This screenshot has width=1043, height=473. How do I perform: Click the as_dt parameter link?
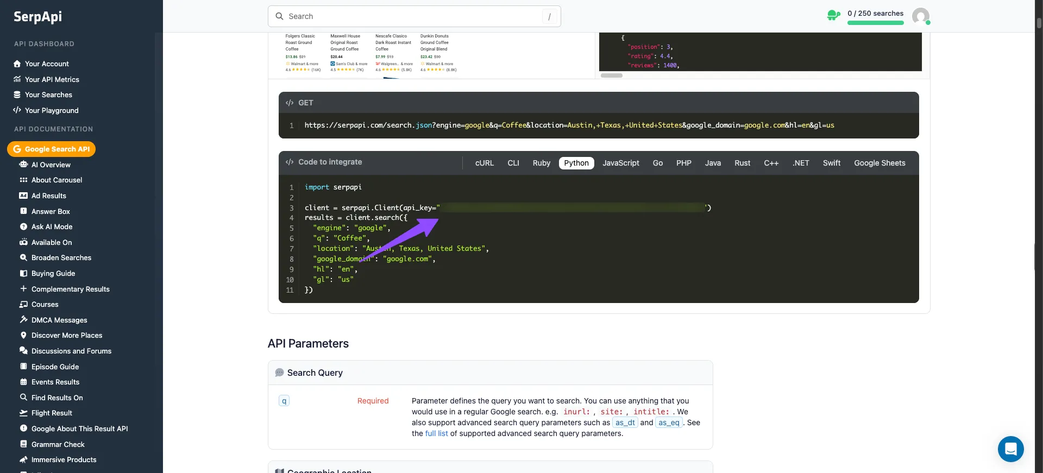tap(625, 422)
